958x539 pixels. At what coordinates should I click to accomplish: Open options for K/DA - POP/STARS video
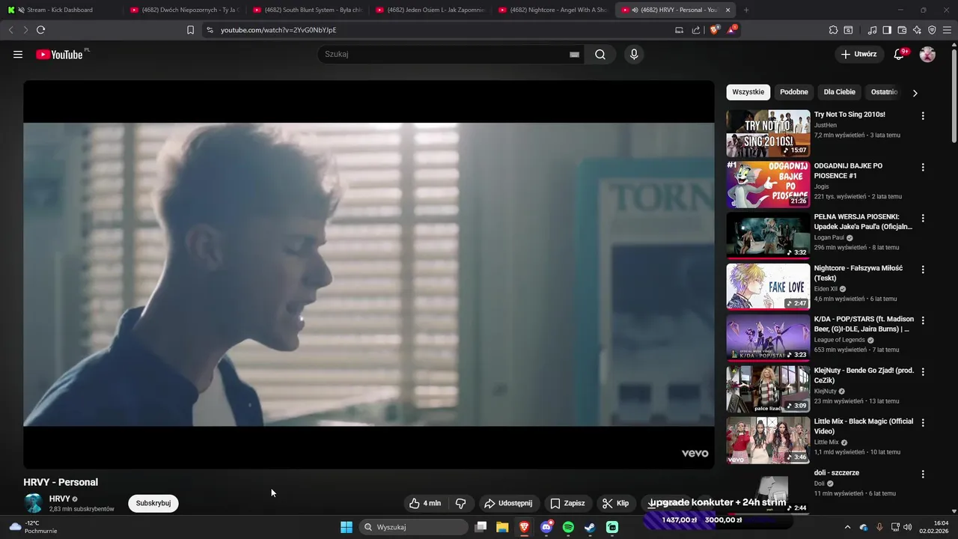click(923, 320)
